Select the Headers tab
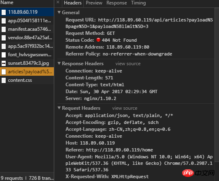Image resolution: width=219 pixels, height=181 pixels. tap(73, 3)
